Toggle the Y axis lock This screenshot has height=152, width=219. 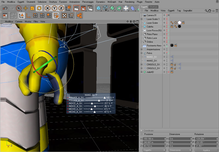54,8
